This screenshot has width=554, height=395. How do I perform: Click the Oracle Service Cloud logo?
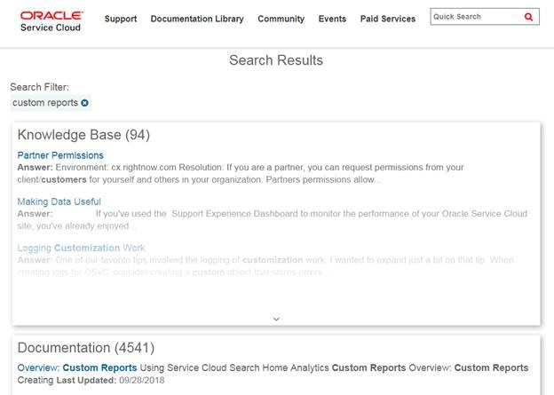click(x=51, y=21)
